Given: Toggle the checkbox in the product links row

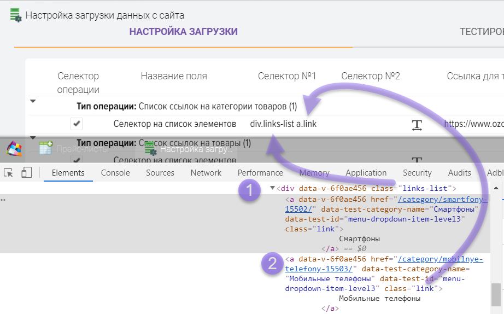Looking at the screenshot, I should 77,160.
